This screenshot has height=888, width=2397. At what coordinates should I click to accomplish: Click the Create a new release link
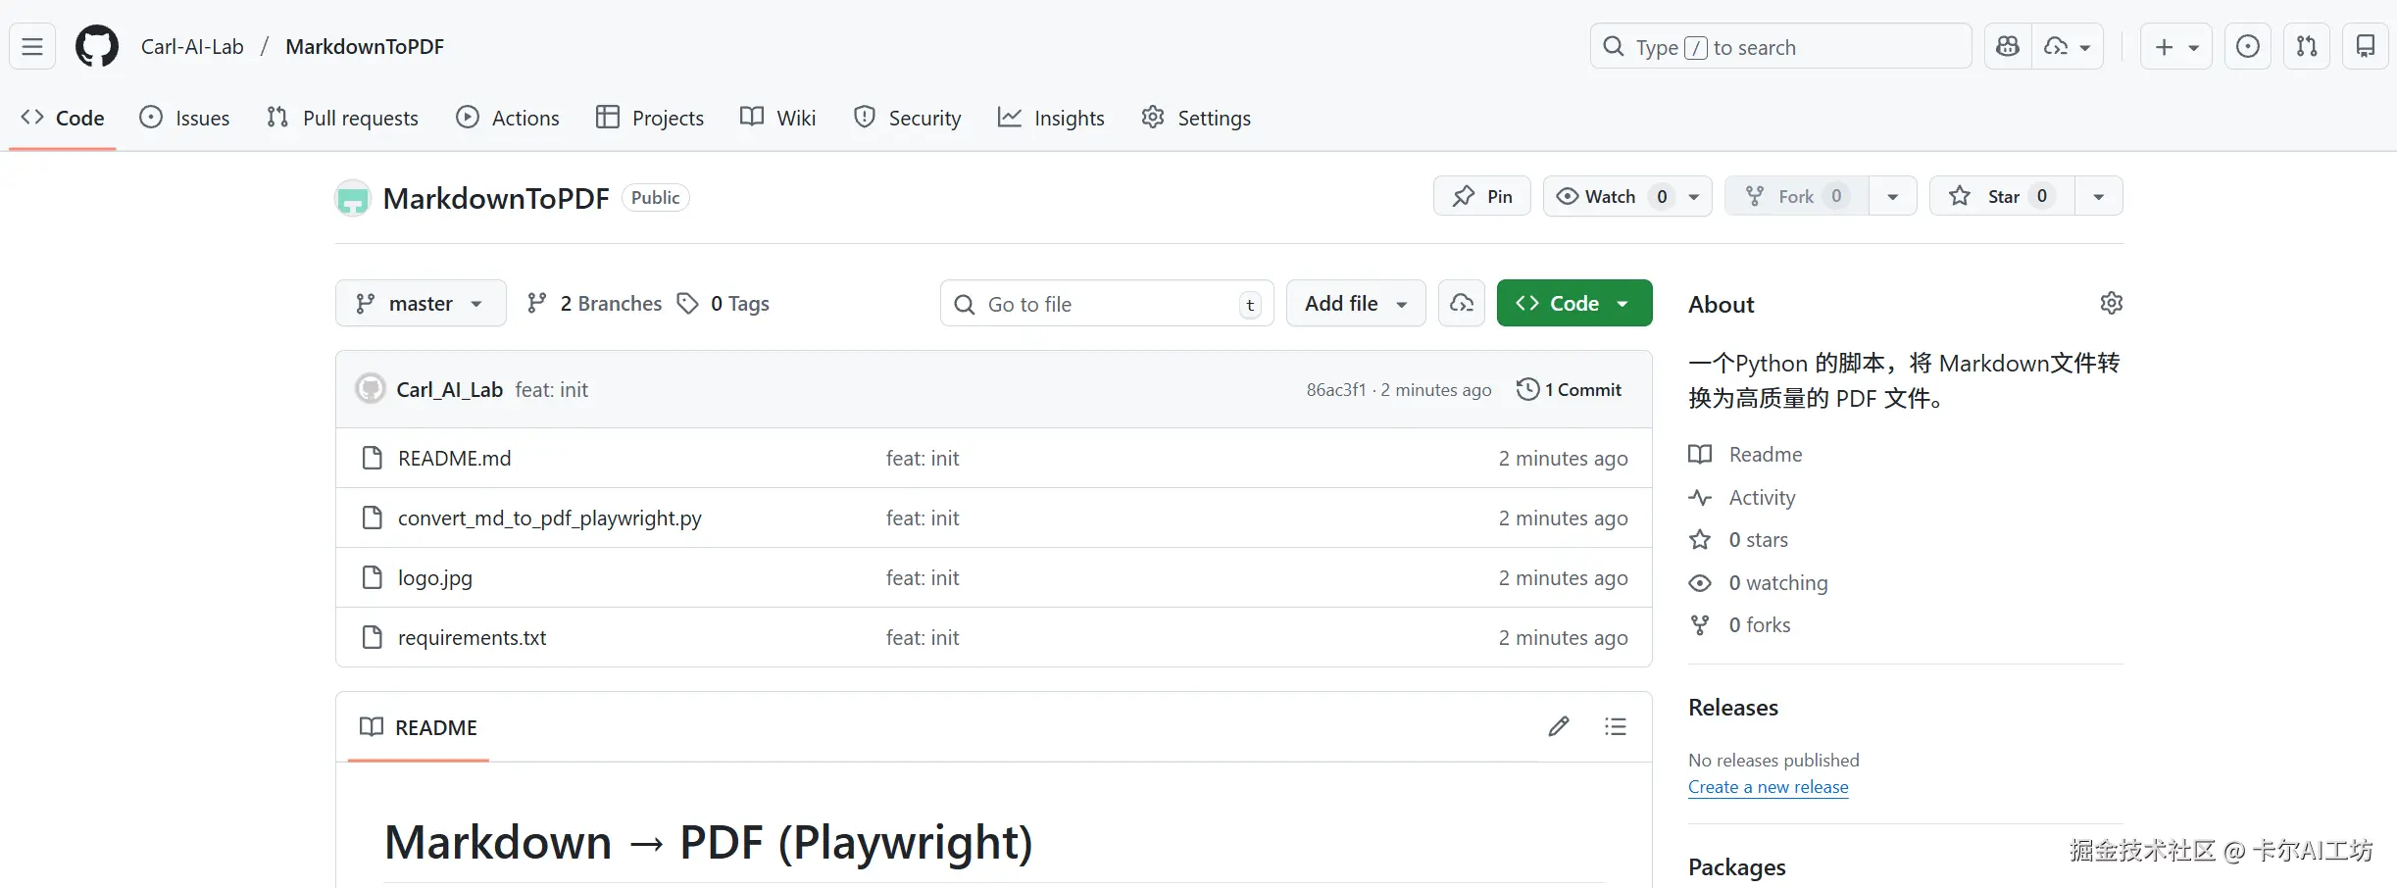(x=1768, y=787)
